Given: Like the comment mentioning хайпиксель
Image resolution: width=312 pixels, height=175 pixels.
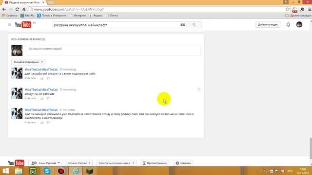Looking at the screenshot, I should click(42, 122).
